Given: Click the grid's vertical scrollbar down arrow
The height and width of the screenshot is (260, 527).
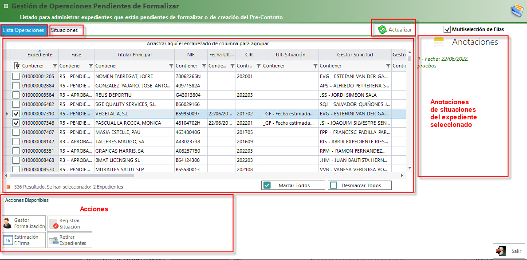Looking at the screenshot, I should click(x=409, y=168).
